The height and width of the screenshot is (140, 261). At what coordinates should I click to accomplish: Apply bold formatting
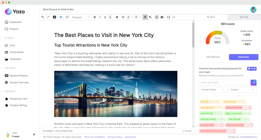[x=95, y=17]
